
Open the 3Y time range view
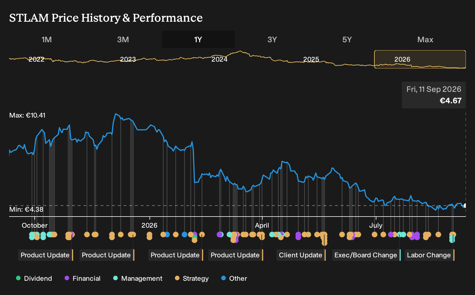point(272,39)
